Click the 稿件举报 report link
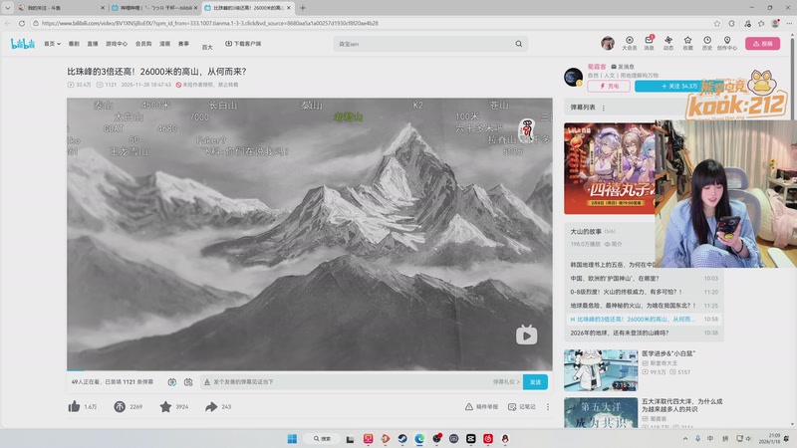 point(481,407)
